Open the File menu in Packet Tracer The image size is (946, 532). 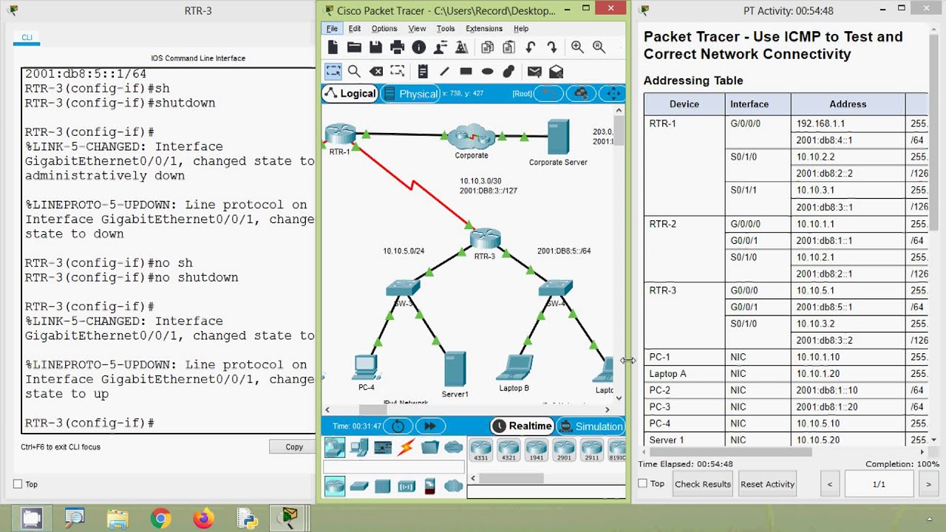(x=332, y=28)
